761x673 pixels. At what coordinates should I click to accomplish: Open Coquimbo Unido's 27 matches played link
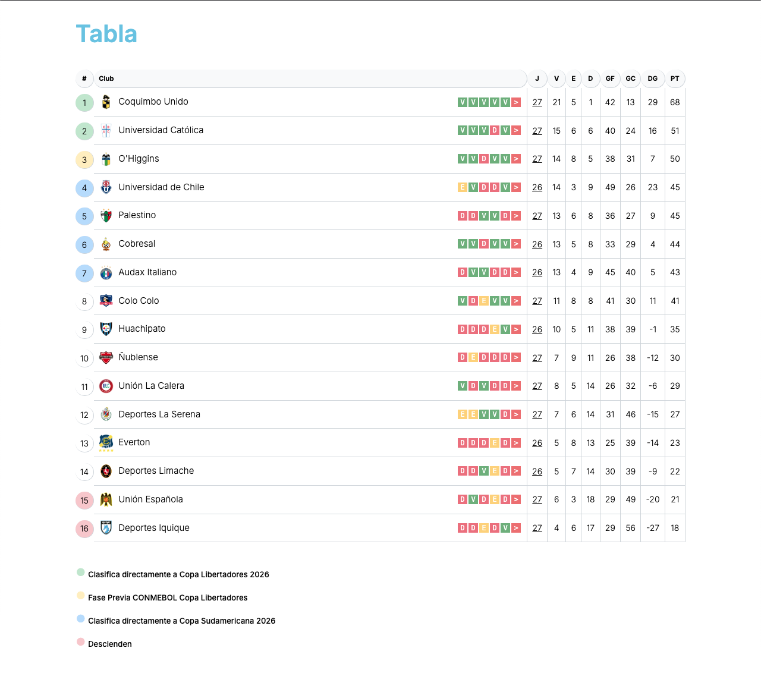pos(537,102)
